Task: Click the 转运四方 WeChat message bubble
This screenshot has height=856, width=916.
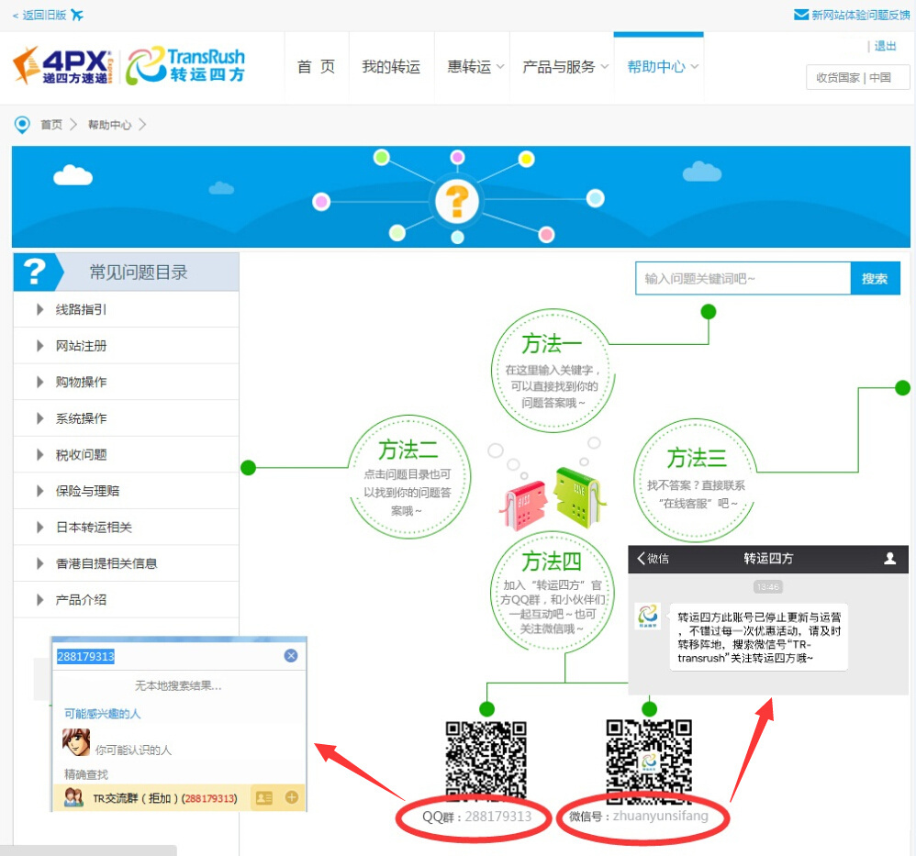Action: 758,637
